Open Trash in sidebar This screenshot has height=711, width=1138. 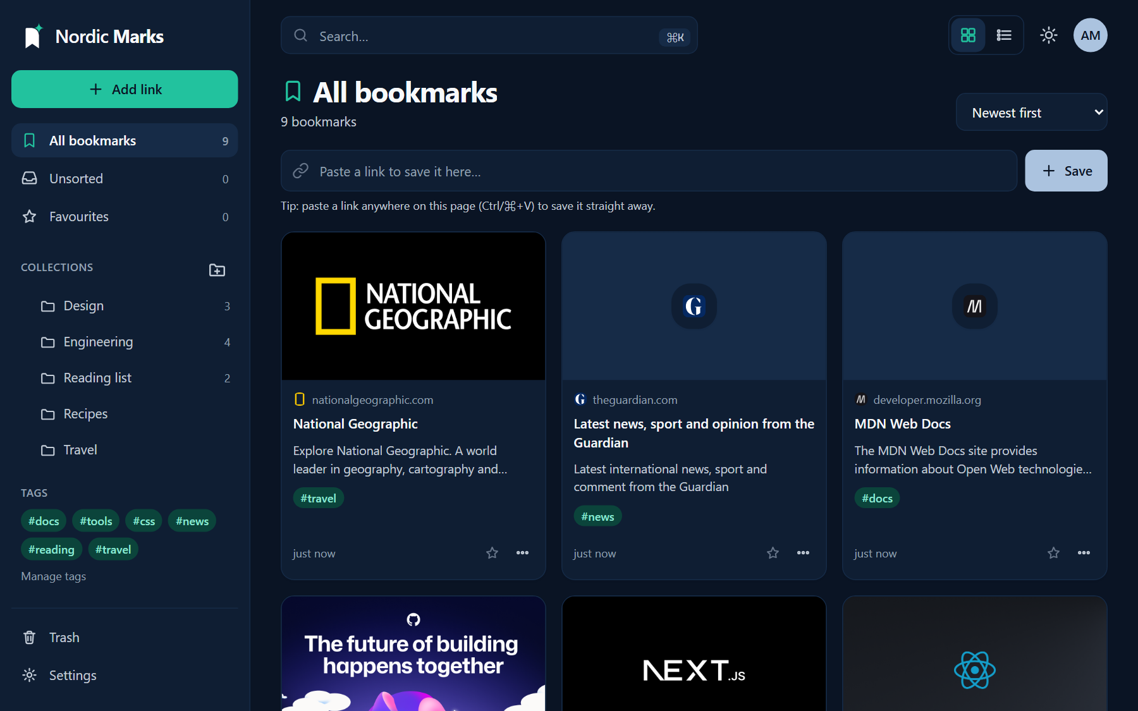125,638
